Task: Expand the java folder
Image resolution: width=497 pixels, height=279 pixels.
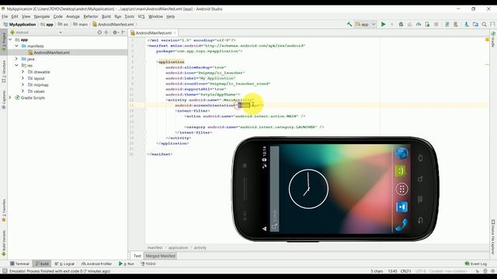Action: [16, 59]
